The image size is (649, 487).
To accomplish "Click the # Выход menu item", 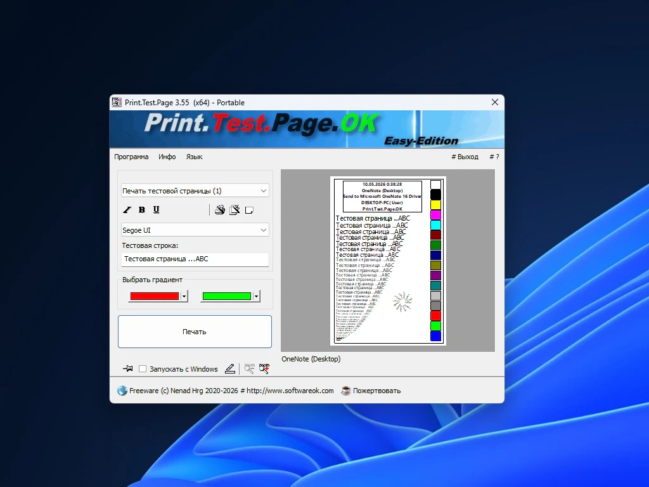I will [465, 157].
